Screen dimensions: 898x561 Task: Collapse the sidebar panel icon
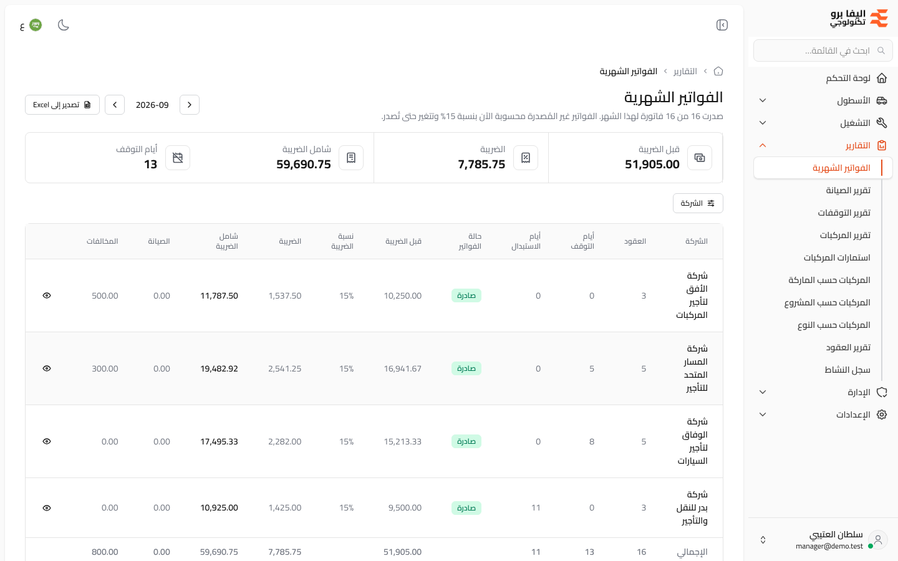pos(722,25)
